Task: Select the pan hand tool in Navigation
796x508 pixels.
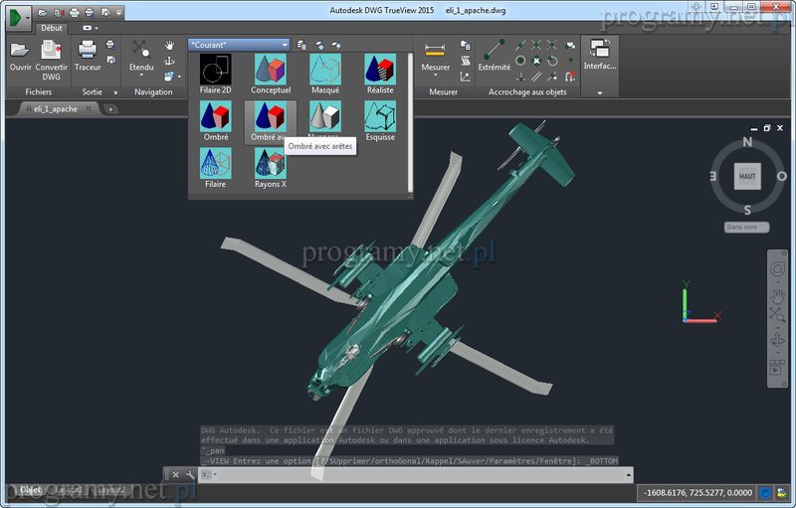Action: point(169,46)
